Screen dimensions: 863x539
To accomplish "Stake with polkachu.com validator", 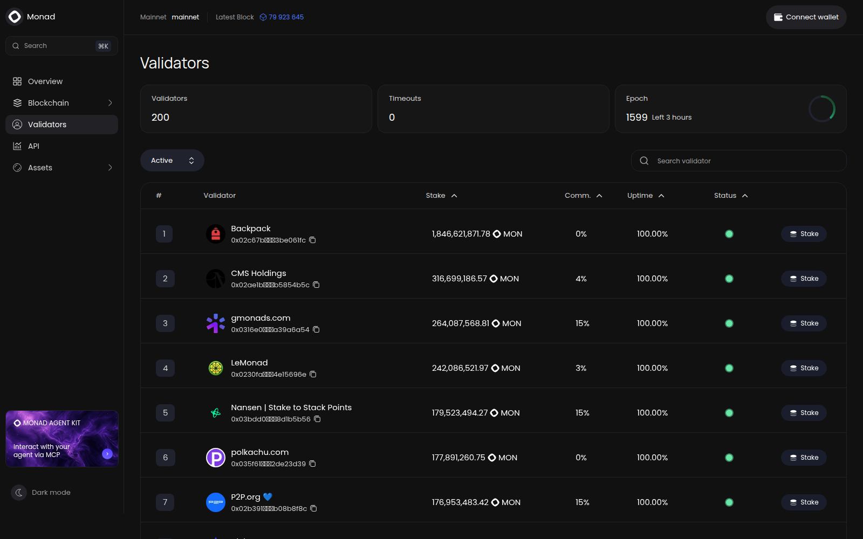I will pos(804,458).
